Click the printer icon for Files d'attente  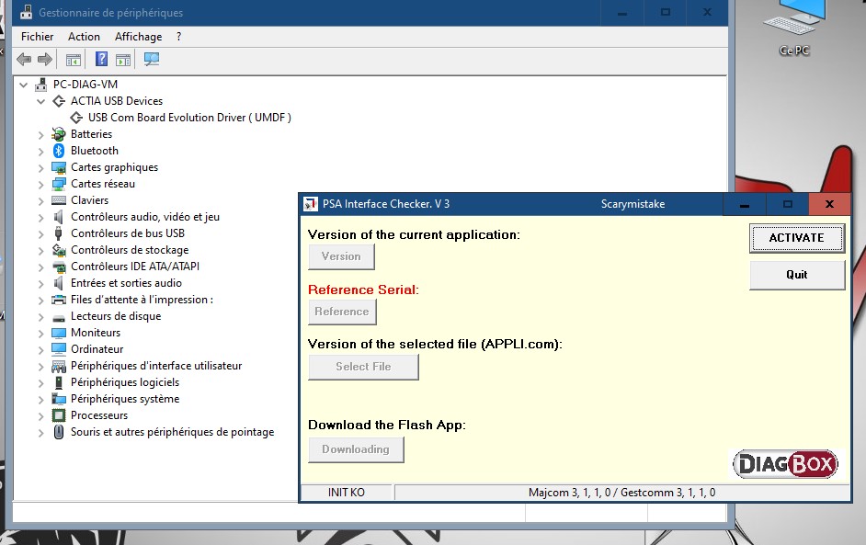click(59, 300)
